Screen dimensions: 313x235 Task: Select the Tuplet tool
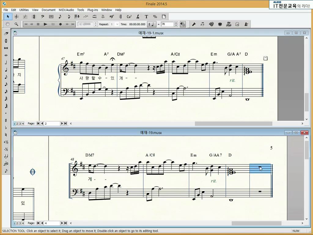click(x=86, y=17)
